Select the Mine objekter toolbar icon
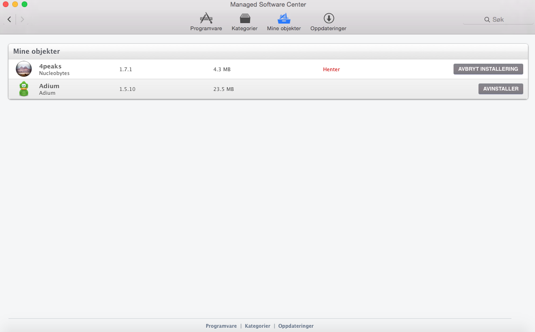This screenshot has width=535, height=332. coord(284,19)
